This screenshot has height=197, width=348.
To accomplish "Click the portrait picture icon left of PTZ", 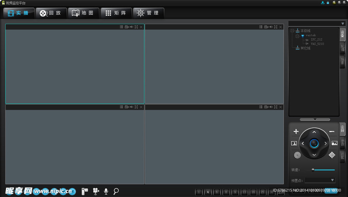I will [x=294, y=144].
